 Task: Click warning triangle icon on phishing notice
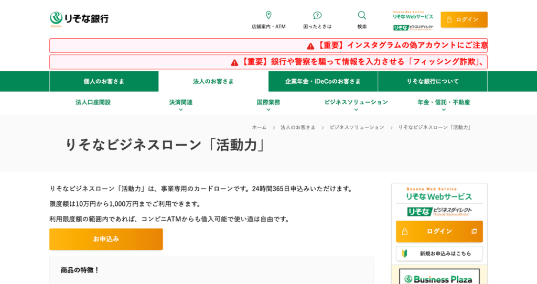coord(234,63)
